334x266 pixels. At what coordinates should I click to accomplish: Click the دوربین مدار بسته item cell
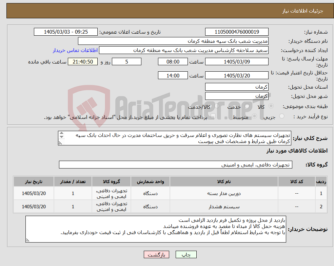(224, 193)
